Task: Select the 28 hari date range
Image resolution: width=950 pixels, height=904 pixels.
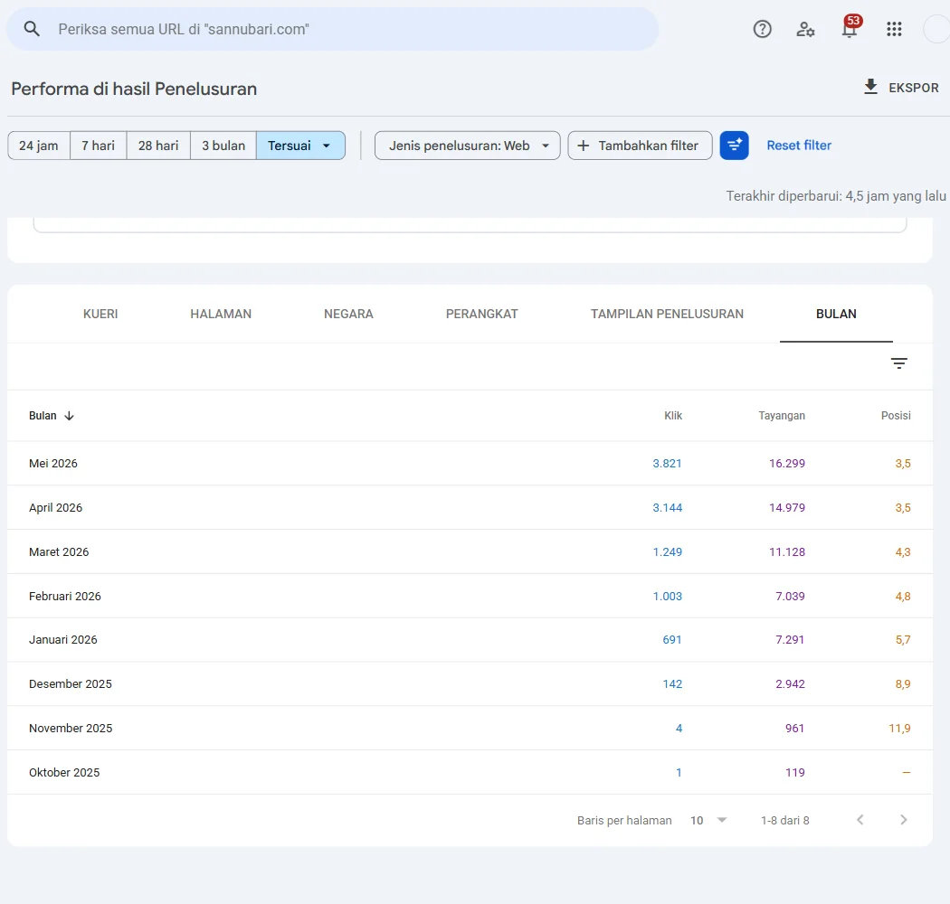Action: (158, 146)
